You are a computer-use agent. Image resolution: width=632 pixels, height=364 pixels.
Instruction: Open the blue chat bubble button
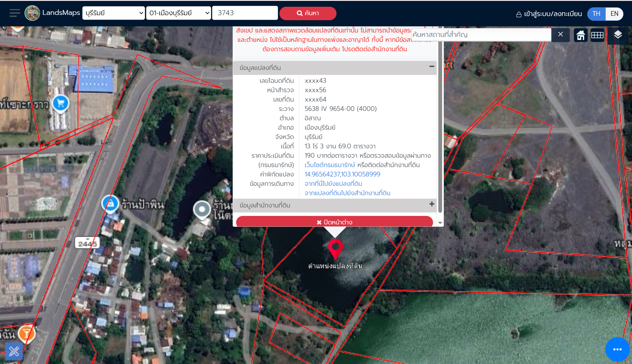617,349
